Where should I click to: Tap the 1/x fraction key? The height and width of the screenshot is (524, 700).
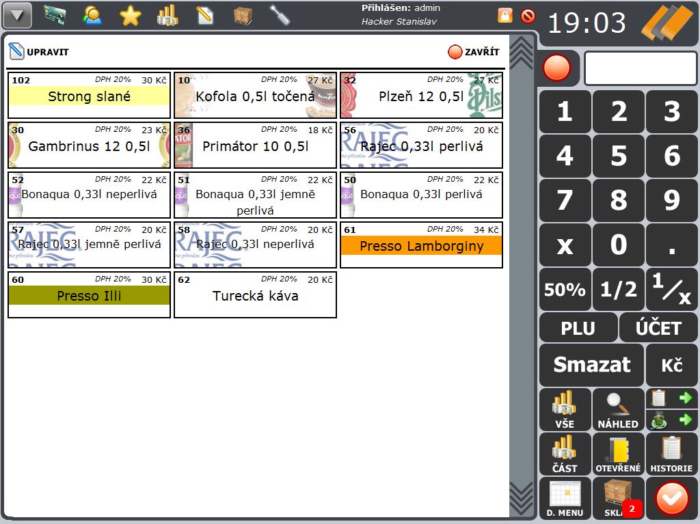[672, 289]
